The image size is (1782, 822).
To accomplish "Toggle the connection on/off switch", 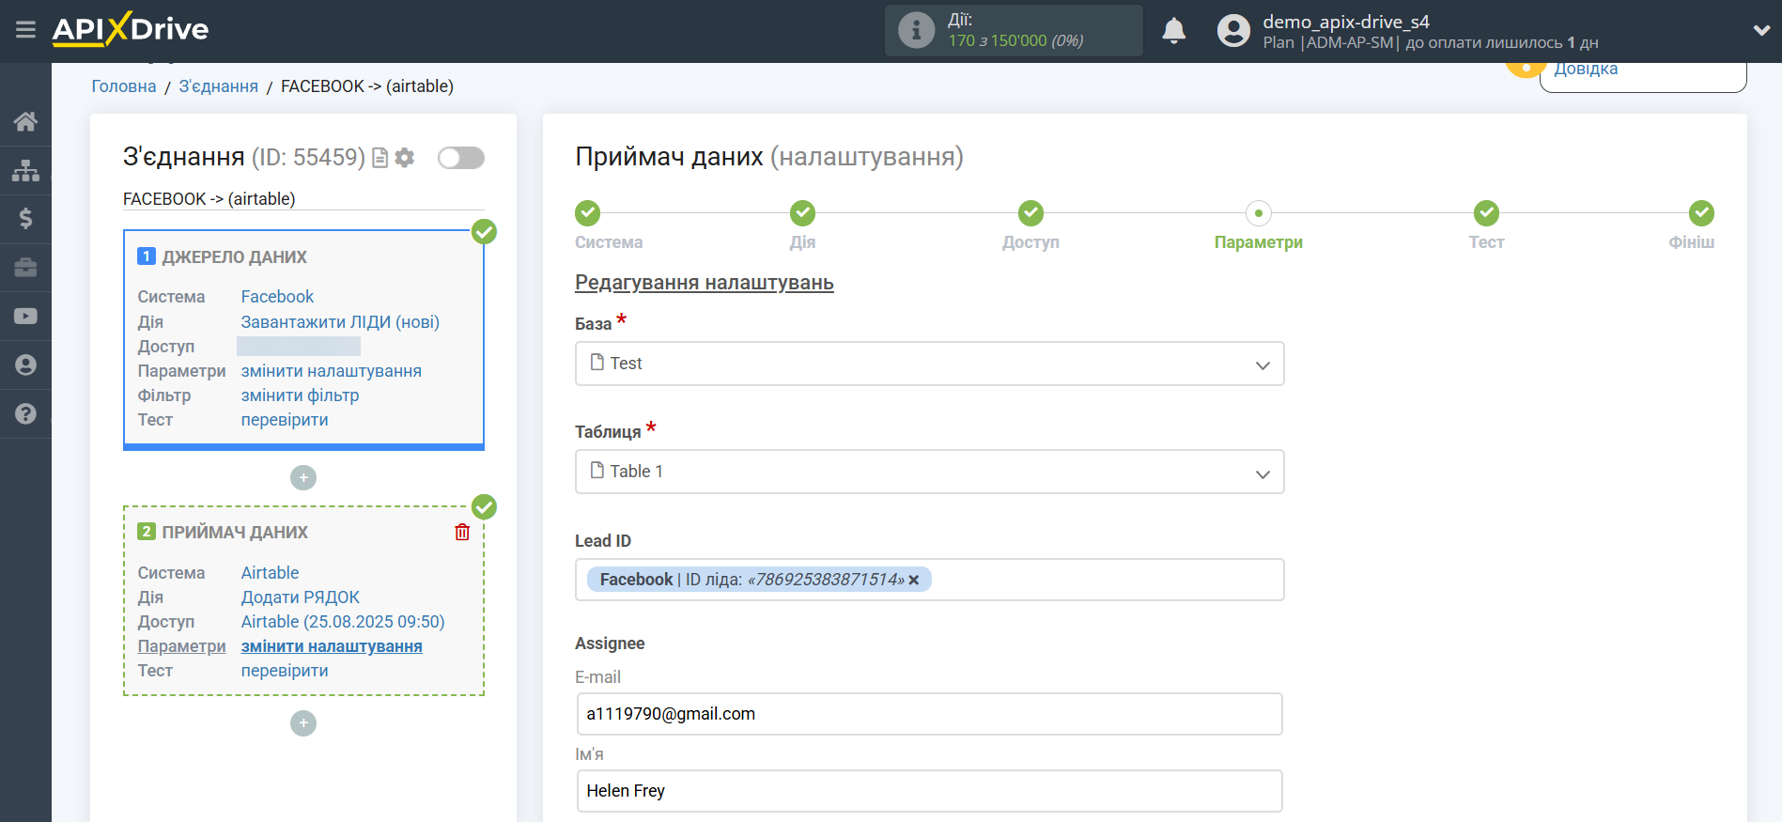I will click(x=461, y=158).
